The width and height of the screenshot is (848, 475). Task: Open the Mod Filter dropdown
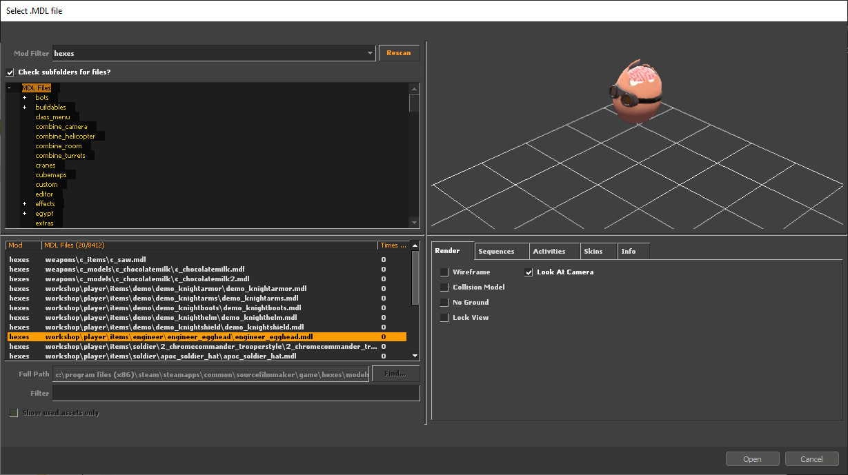(370, 53)
